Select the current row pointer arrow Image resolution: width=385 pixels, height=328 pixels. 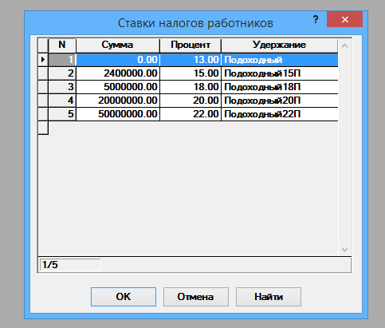coord(43,60)
